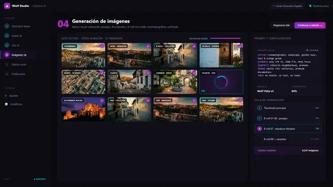Click the Pipeline activo status pill
333x187 pixels.
319,6
